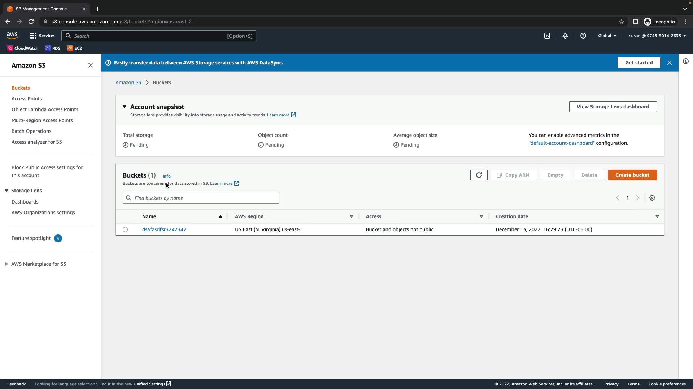Select the dsafasdfsr3242342 bucket radio button
This screenshot has width=693, height=389.
pyautogui.click(x=125, y=229)
